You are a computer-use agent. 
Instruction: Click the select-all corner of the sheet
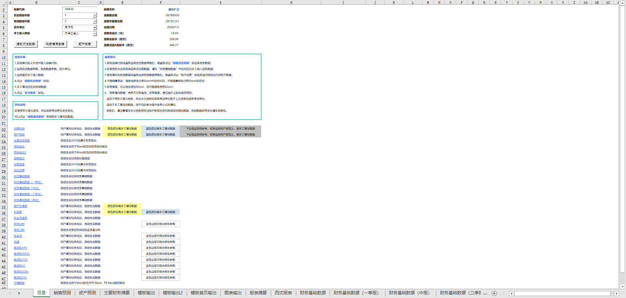(x=3, y=2)
